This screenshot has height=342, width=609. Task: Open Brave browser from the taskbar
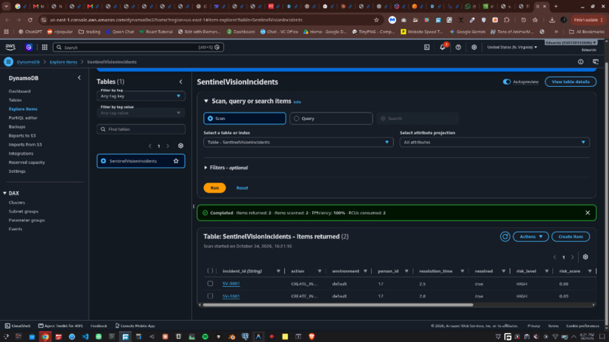[x=311, y=337]
